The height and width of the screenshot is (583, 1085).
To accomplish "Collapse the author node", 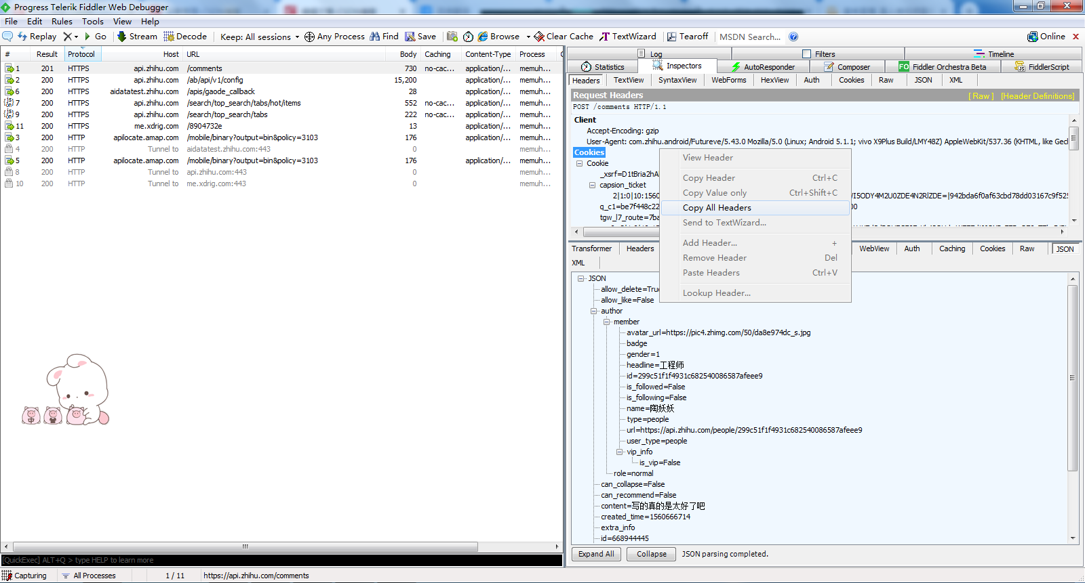I will (x=594, y=311).
